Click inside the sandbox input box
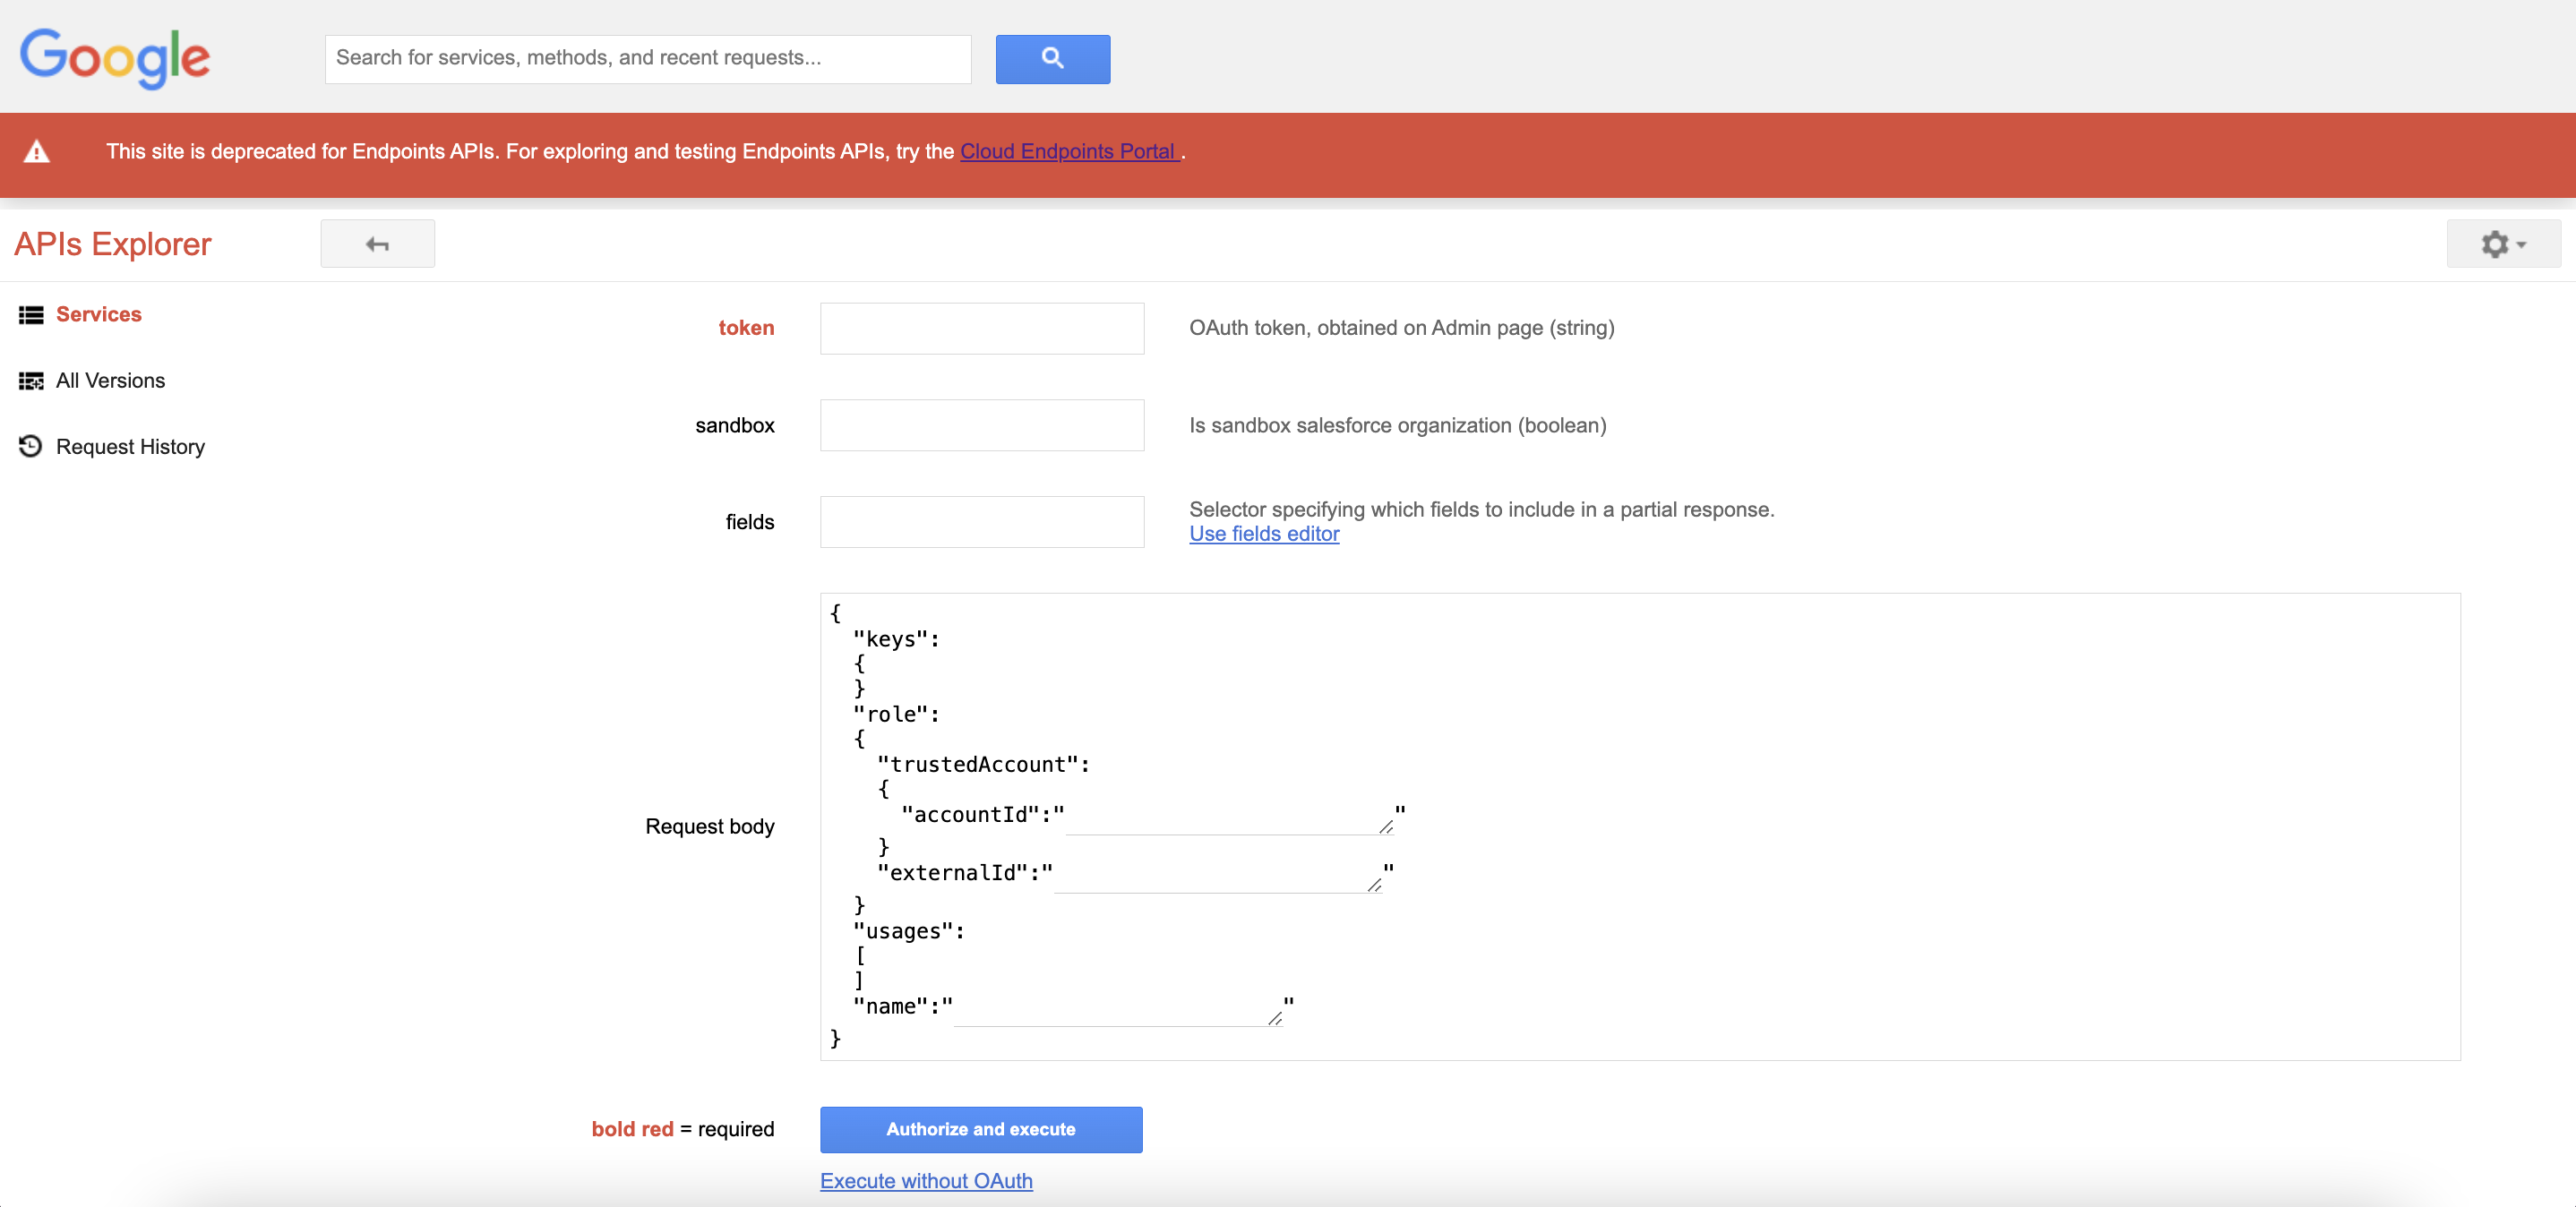 click(x=981, y=425)
